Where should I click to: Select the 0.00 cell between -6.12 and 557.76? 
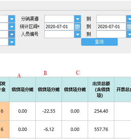[75, 129]
